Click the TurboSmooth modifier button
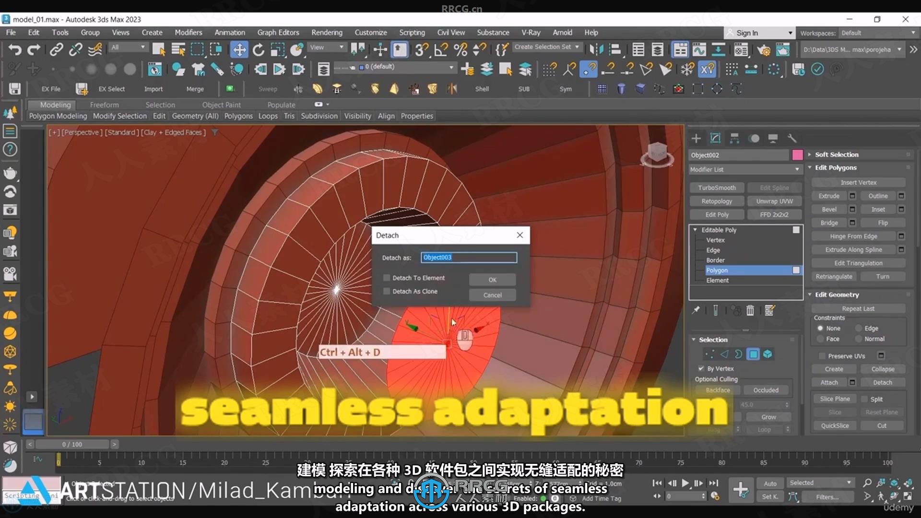Viewport: 921px width, 518px height. pyautogui.click(x=717, y=188)
